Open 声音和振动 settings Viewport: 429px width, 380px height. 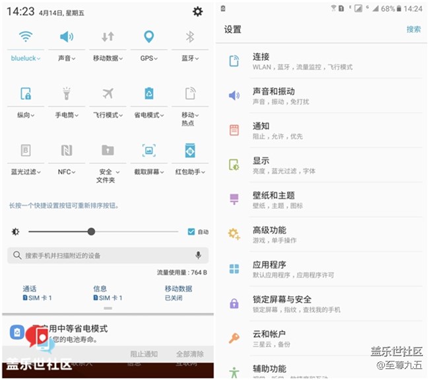[x=322, y=96]
